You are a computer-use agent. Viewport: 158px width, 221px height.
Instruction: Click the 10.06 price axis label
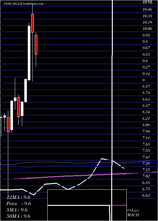point(147,29)
